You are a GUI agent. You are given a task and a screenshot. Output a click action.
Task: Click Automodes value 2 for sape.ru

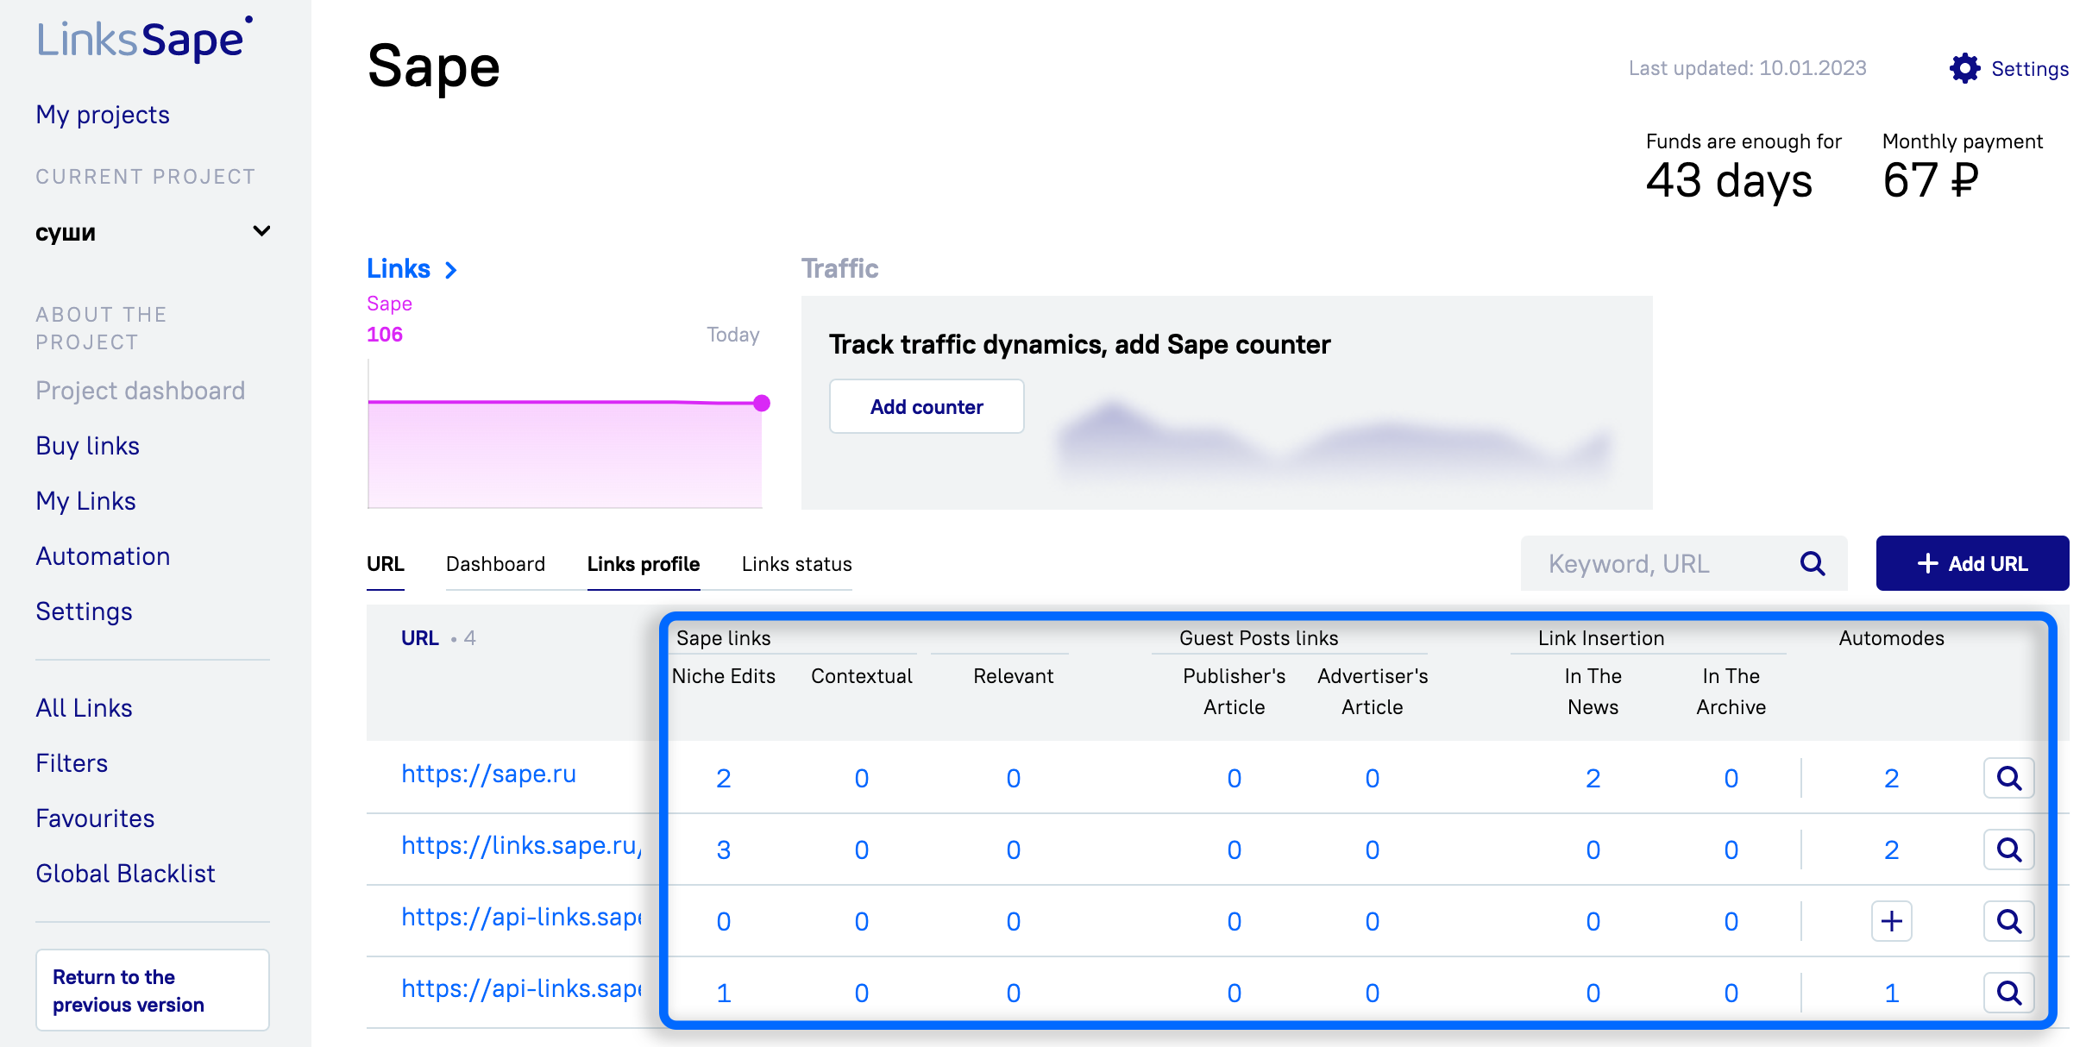1891,778
